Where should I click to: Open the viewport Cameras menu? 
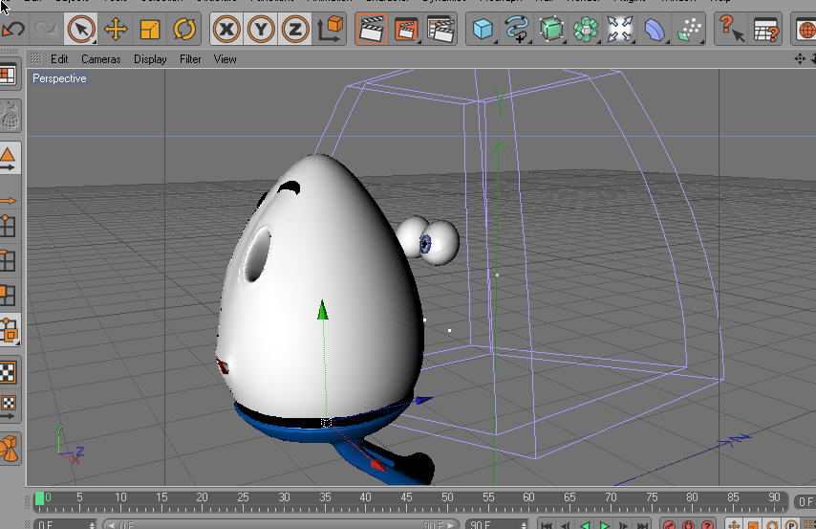pyautogui.click(x=100, y=59)
